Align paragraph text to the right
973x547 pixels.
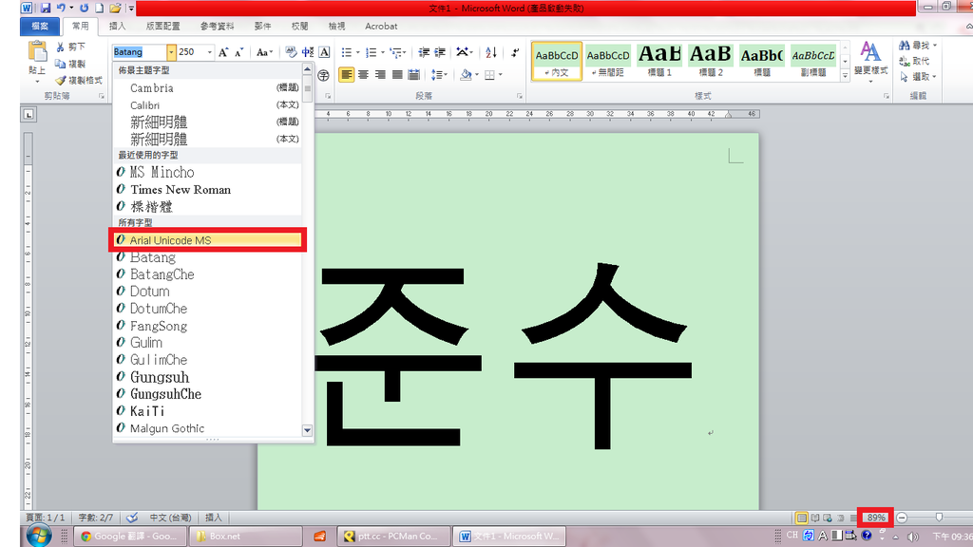point(380,75)
